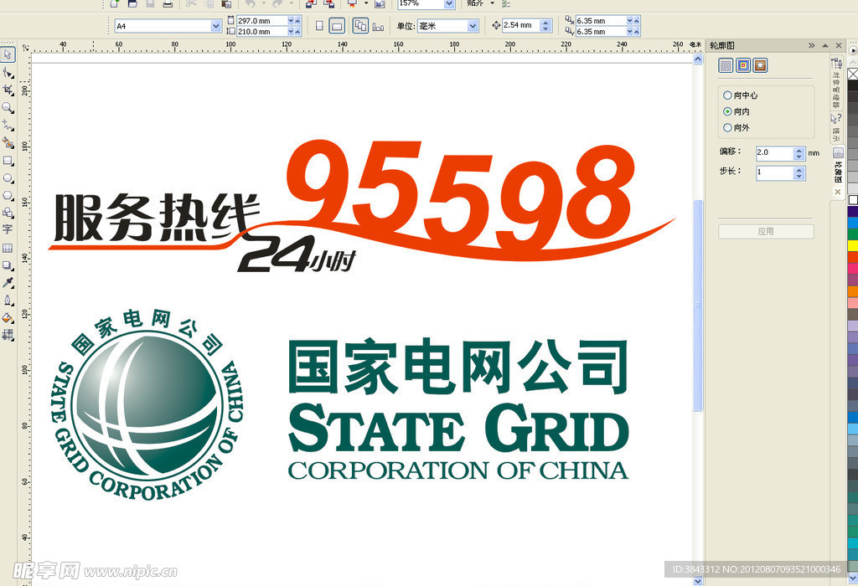
Task: Select the 向中心 (to center) radio option
Action: tap(727, 95)
